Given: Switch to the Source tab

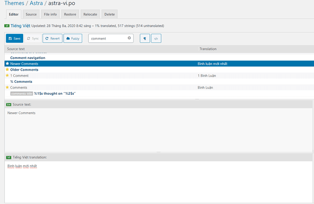Looking at the screenshot, I should point(31,14).
